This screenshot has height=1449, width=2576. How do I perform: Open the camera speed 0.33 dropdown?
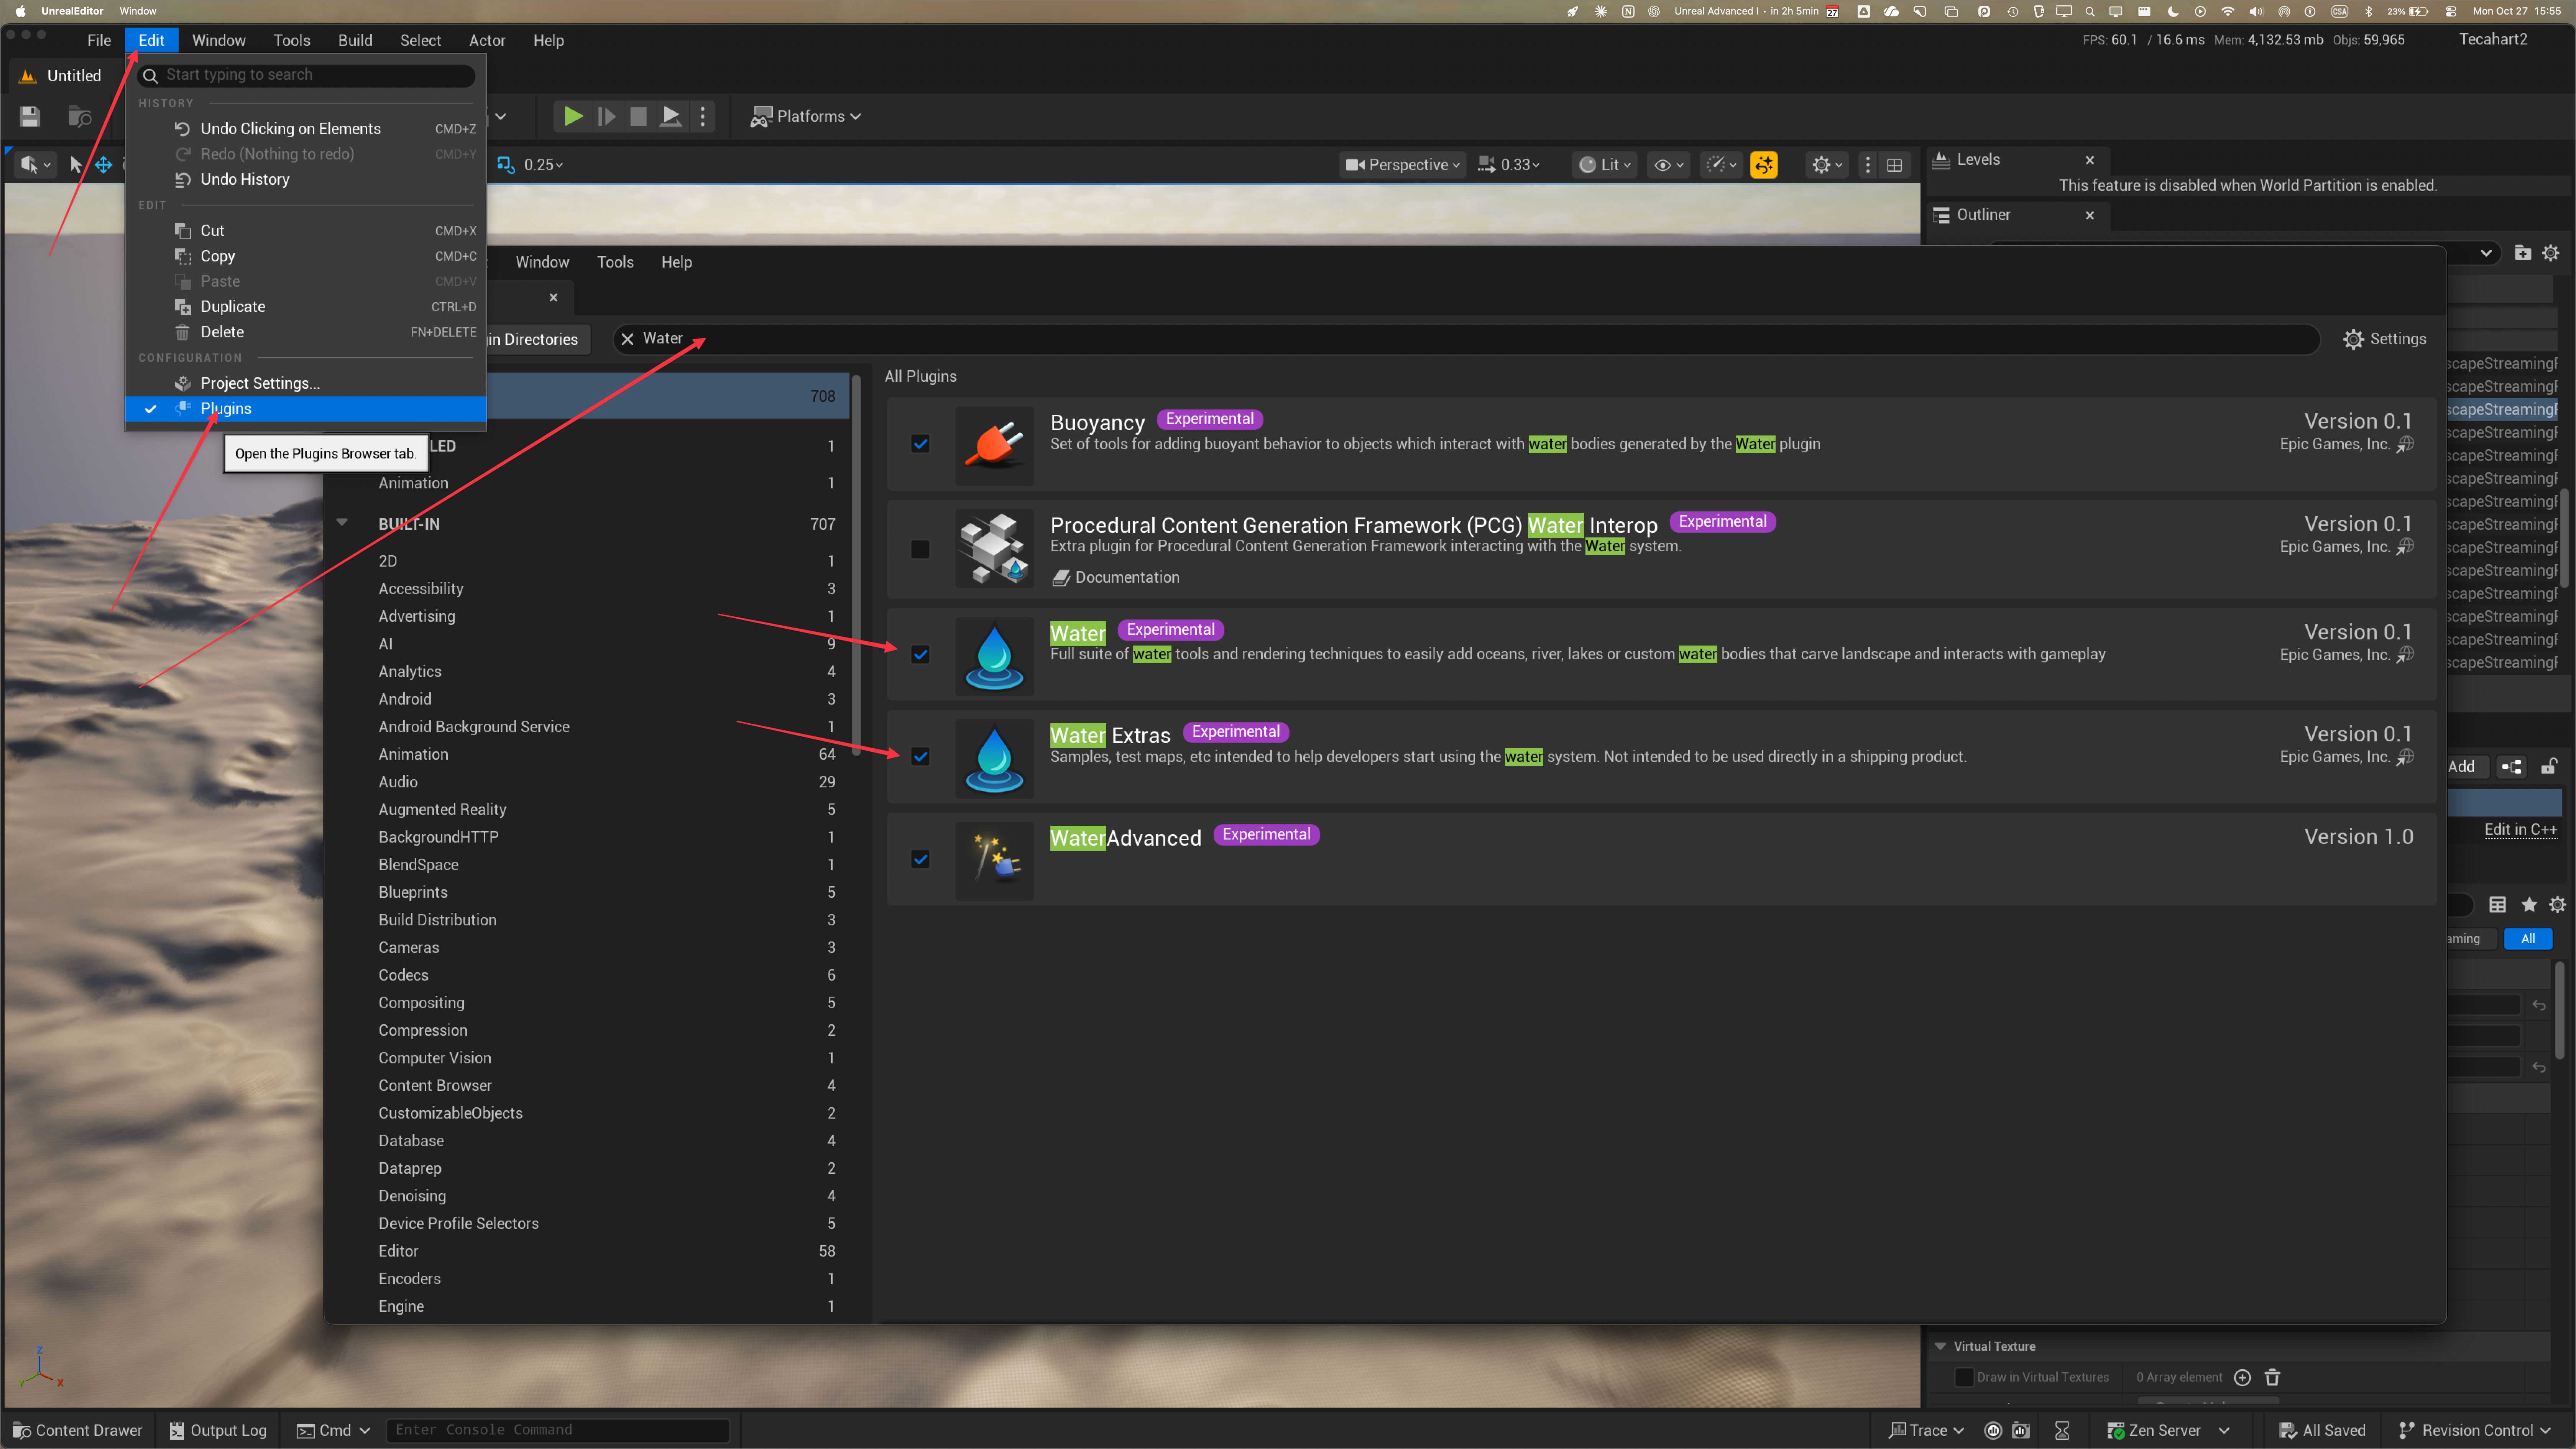pos(1510,165)
